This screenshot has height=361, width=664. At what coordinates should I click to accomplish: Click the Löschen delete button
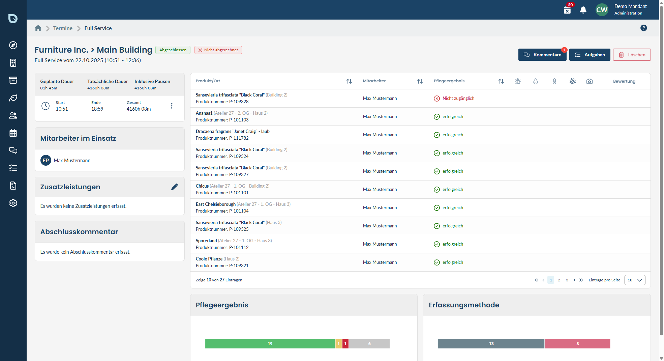point(632,55)
